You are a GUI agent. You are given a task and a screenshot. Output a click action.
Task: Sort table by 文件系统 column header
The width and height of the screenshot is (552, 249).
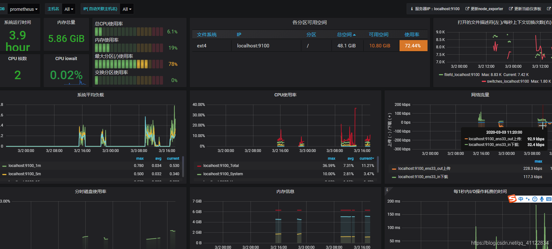point(207,35)
